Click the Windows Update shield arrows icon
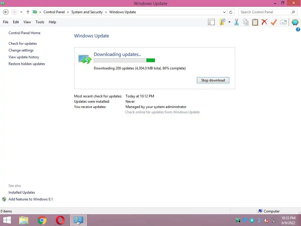The image size is (301, 226). 85,59
